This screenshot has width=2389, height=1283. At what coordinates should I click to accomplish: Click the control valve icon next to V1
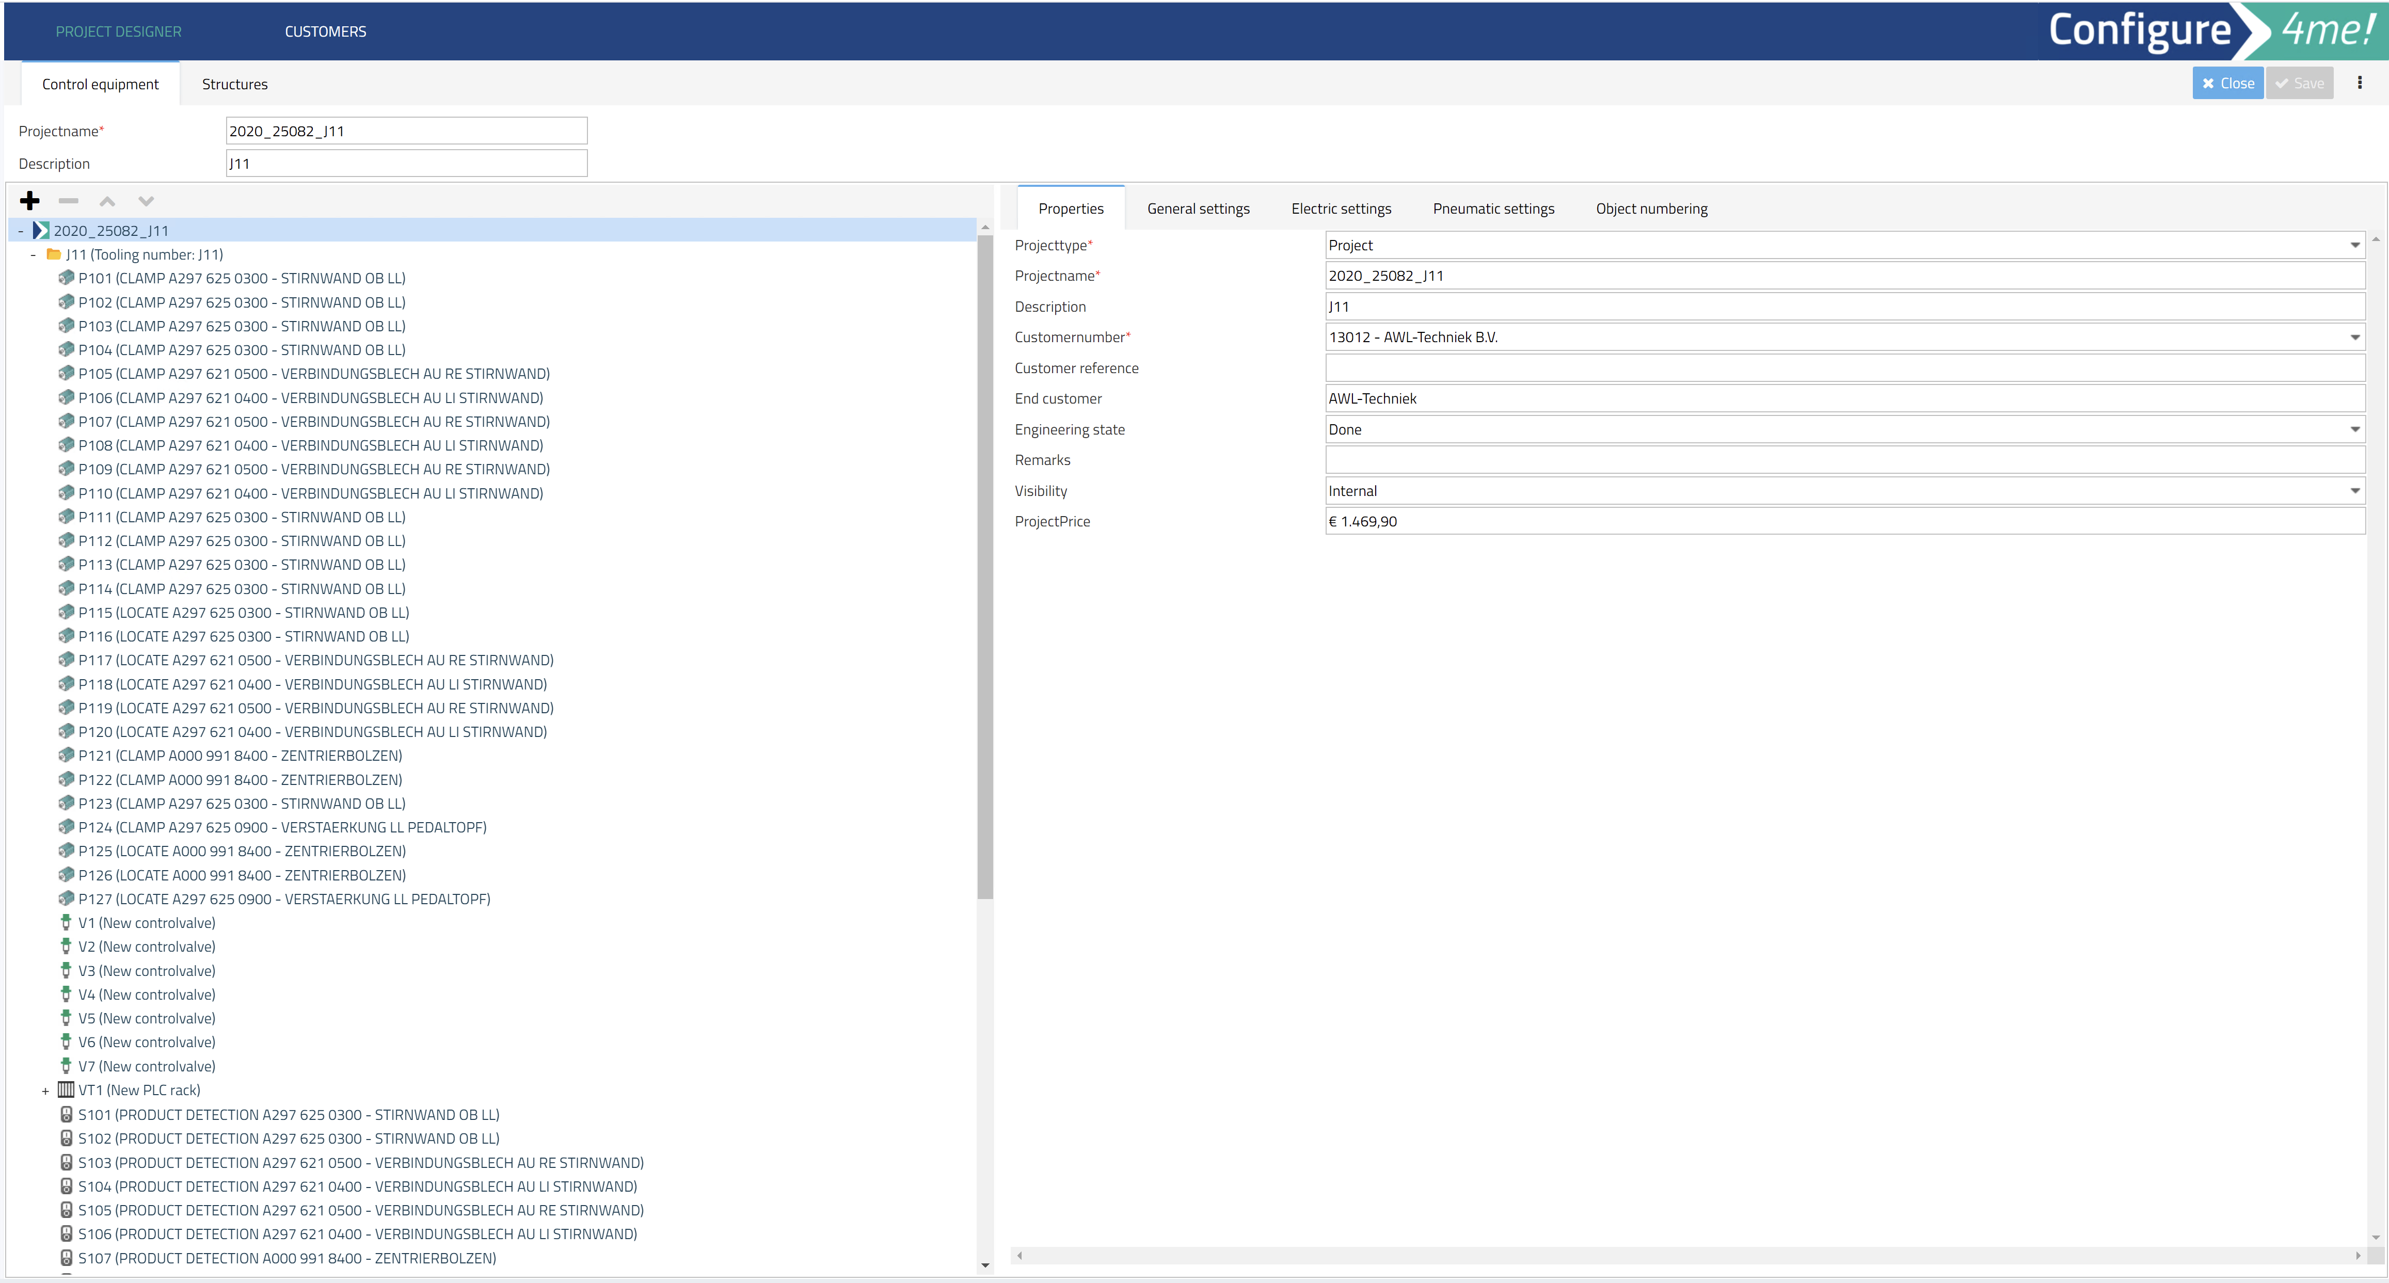click(66, 921)
